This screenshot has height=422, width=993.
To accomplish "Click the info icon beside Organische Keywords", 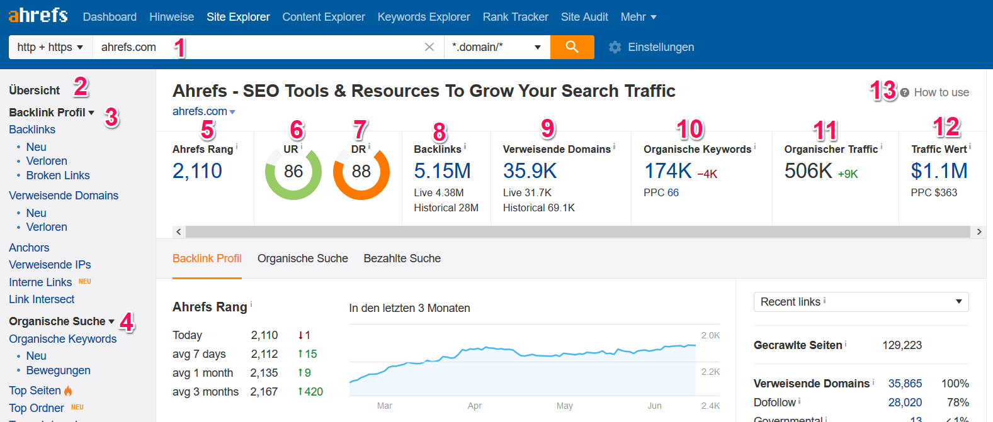I will (x=755, y=147).
